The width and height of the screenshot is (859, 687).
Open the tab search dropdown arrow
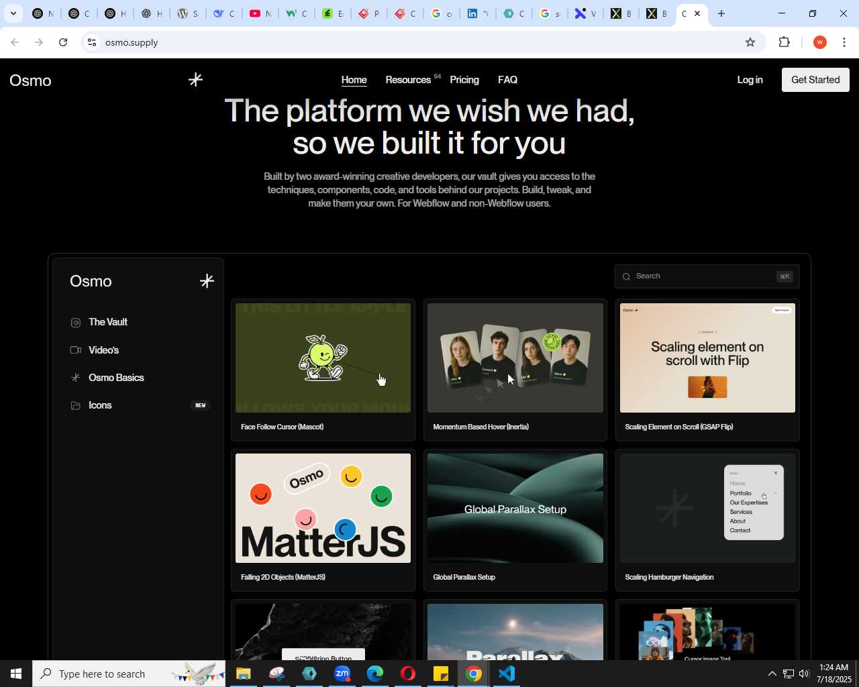[13, 13]
